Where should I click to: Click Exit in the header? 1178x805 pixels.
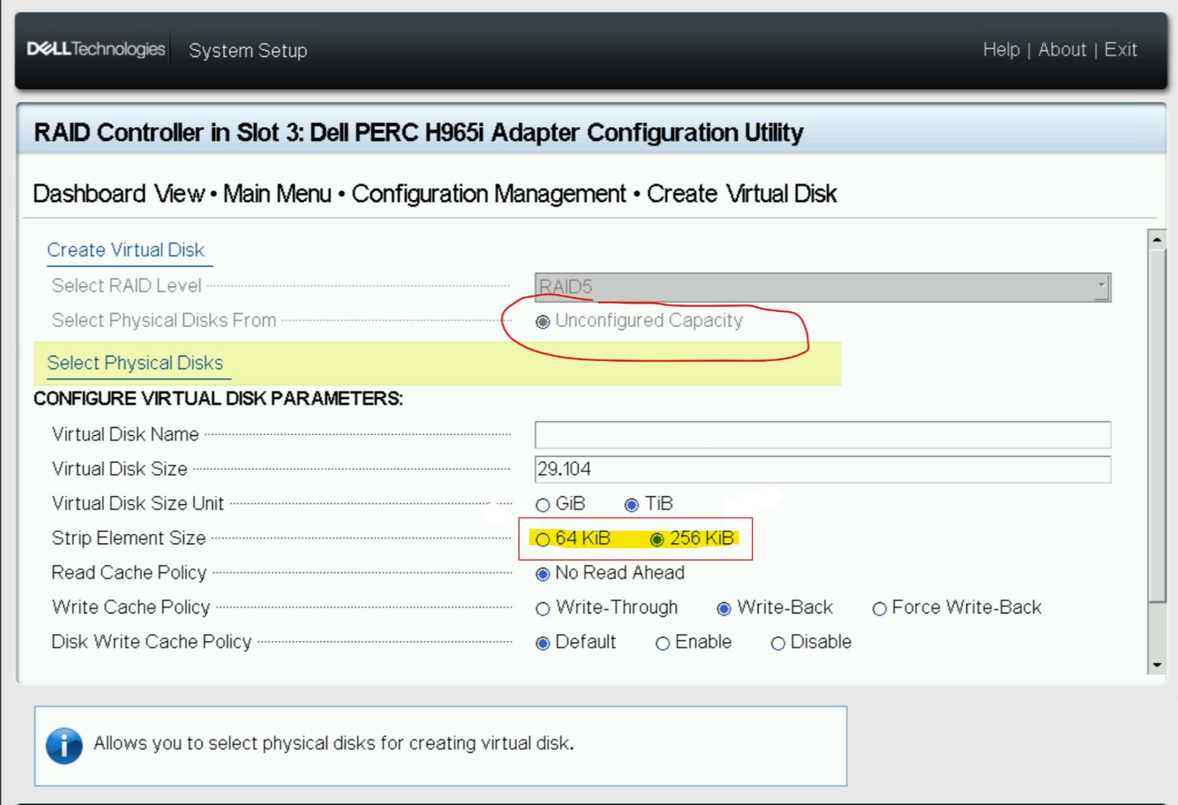pos(1120,50)
